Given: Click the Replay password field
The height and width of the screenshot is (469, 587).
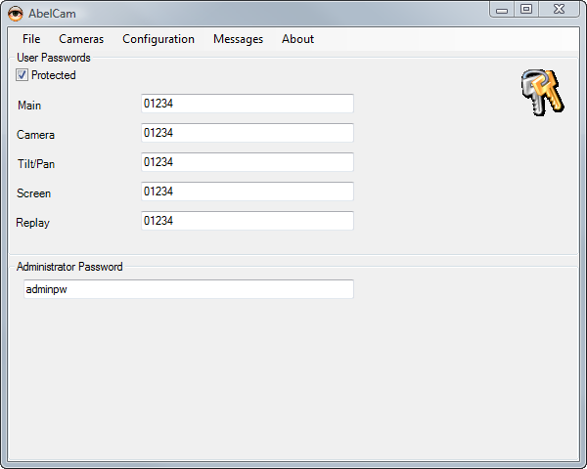Looking at the screenshot, I should coord(248,221).
